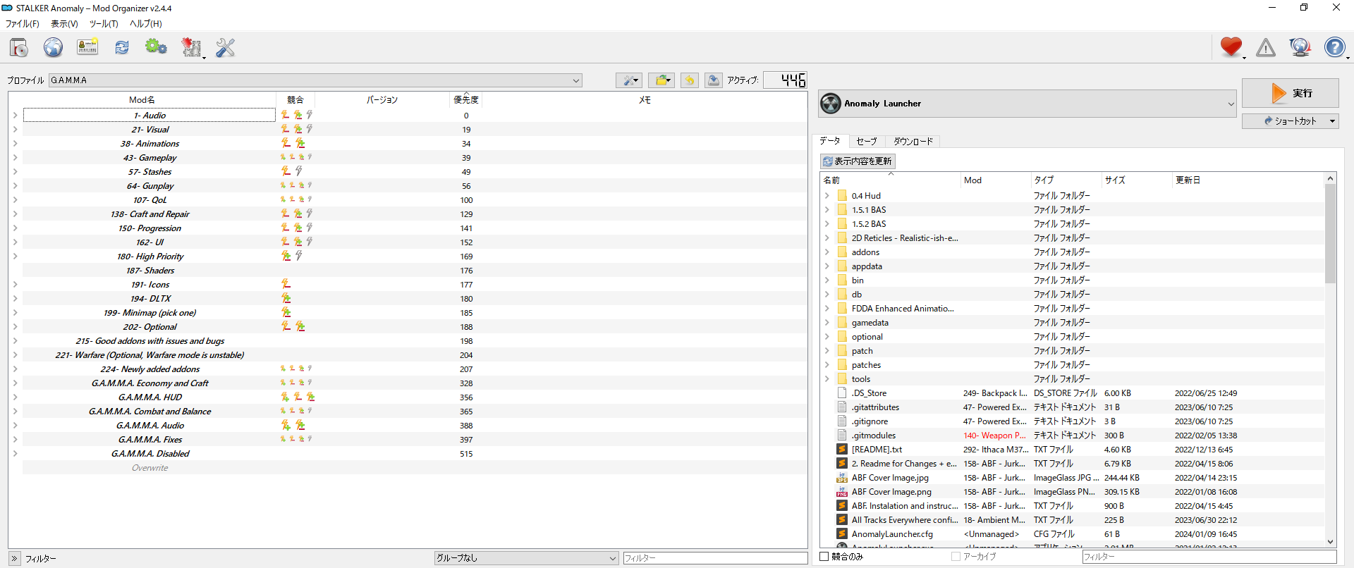Open the ツール(T) menu
This screenshot has height=568, width=1354.
point(104,24)
